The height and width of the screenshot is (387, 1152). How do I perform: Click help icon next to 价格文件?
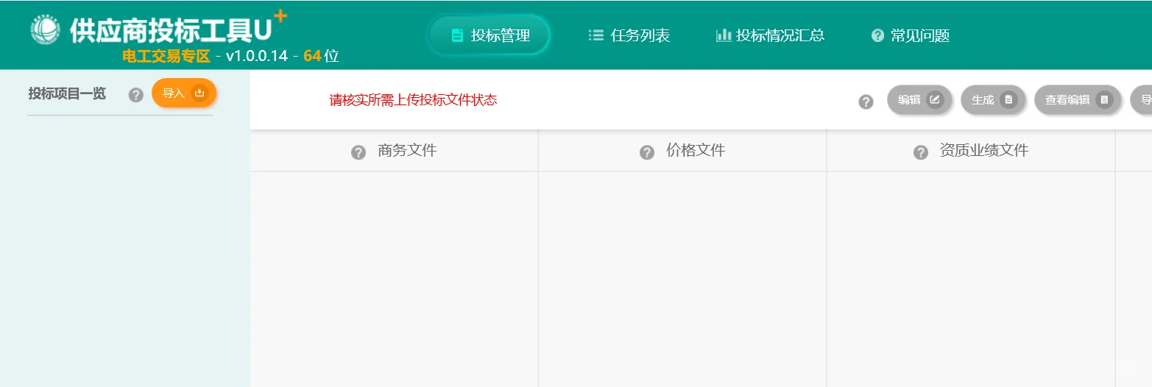647,152
